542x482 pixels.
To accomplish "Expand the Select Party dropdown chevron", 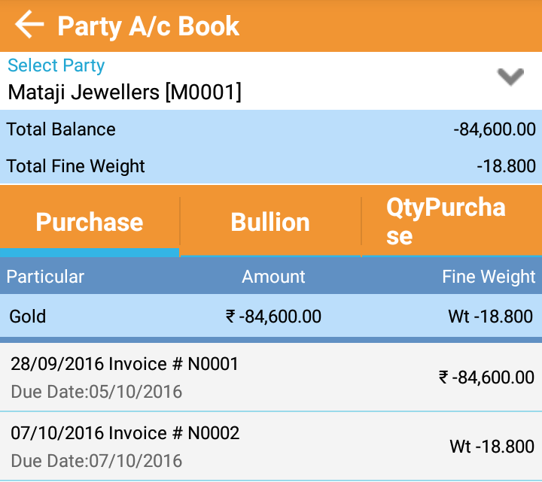I will coord(510,77).
